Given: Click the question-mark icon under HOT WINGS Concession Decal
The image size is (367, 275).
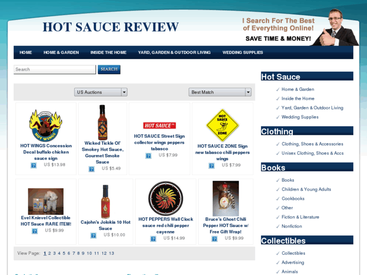Looking at the screenshot, I should click(x=34, y=165).
